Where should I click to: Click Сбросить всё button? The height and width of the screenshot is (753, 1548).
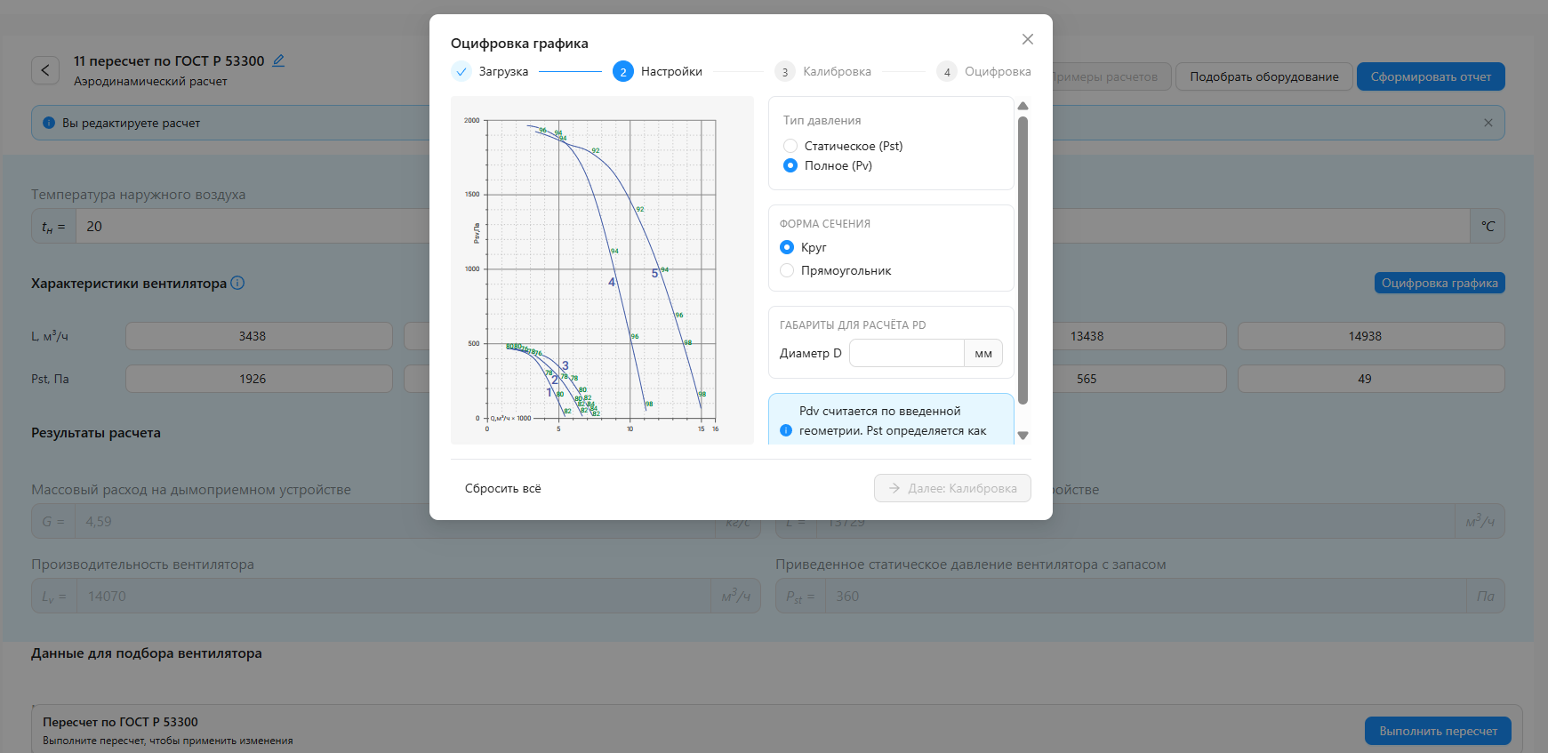[x=502, y=488]
